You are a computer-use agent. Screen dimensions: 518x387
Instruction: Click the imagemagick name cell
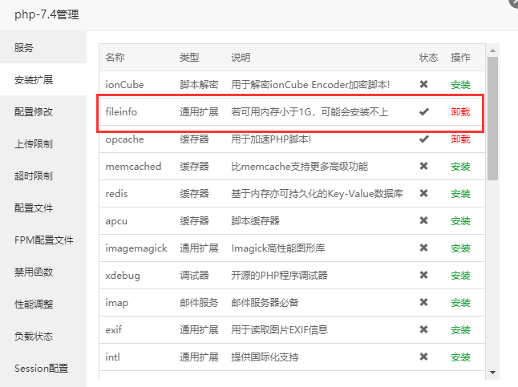click(136, 248)
